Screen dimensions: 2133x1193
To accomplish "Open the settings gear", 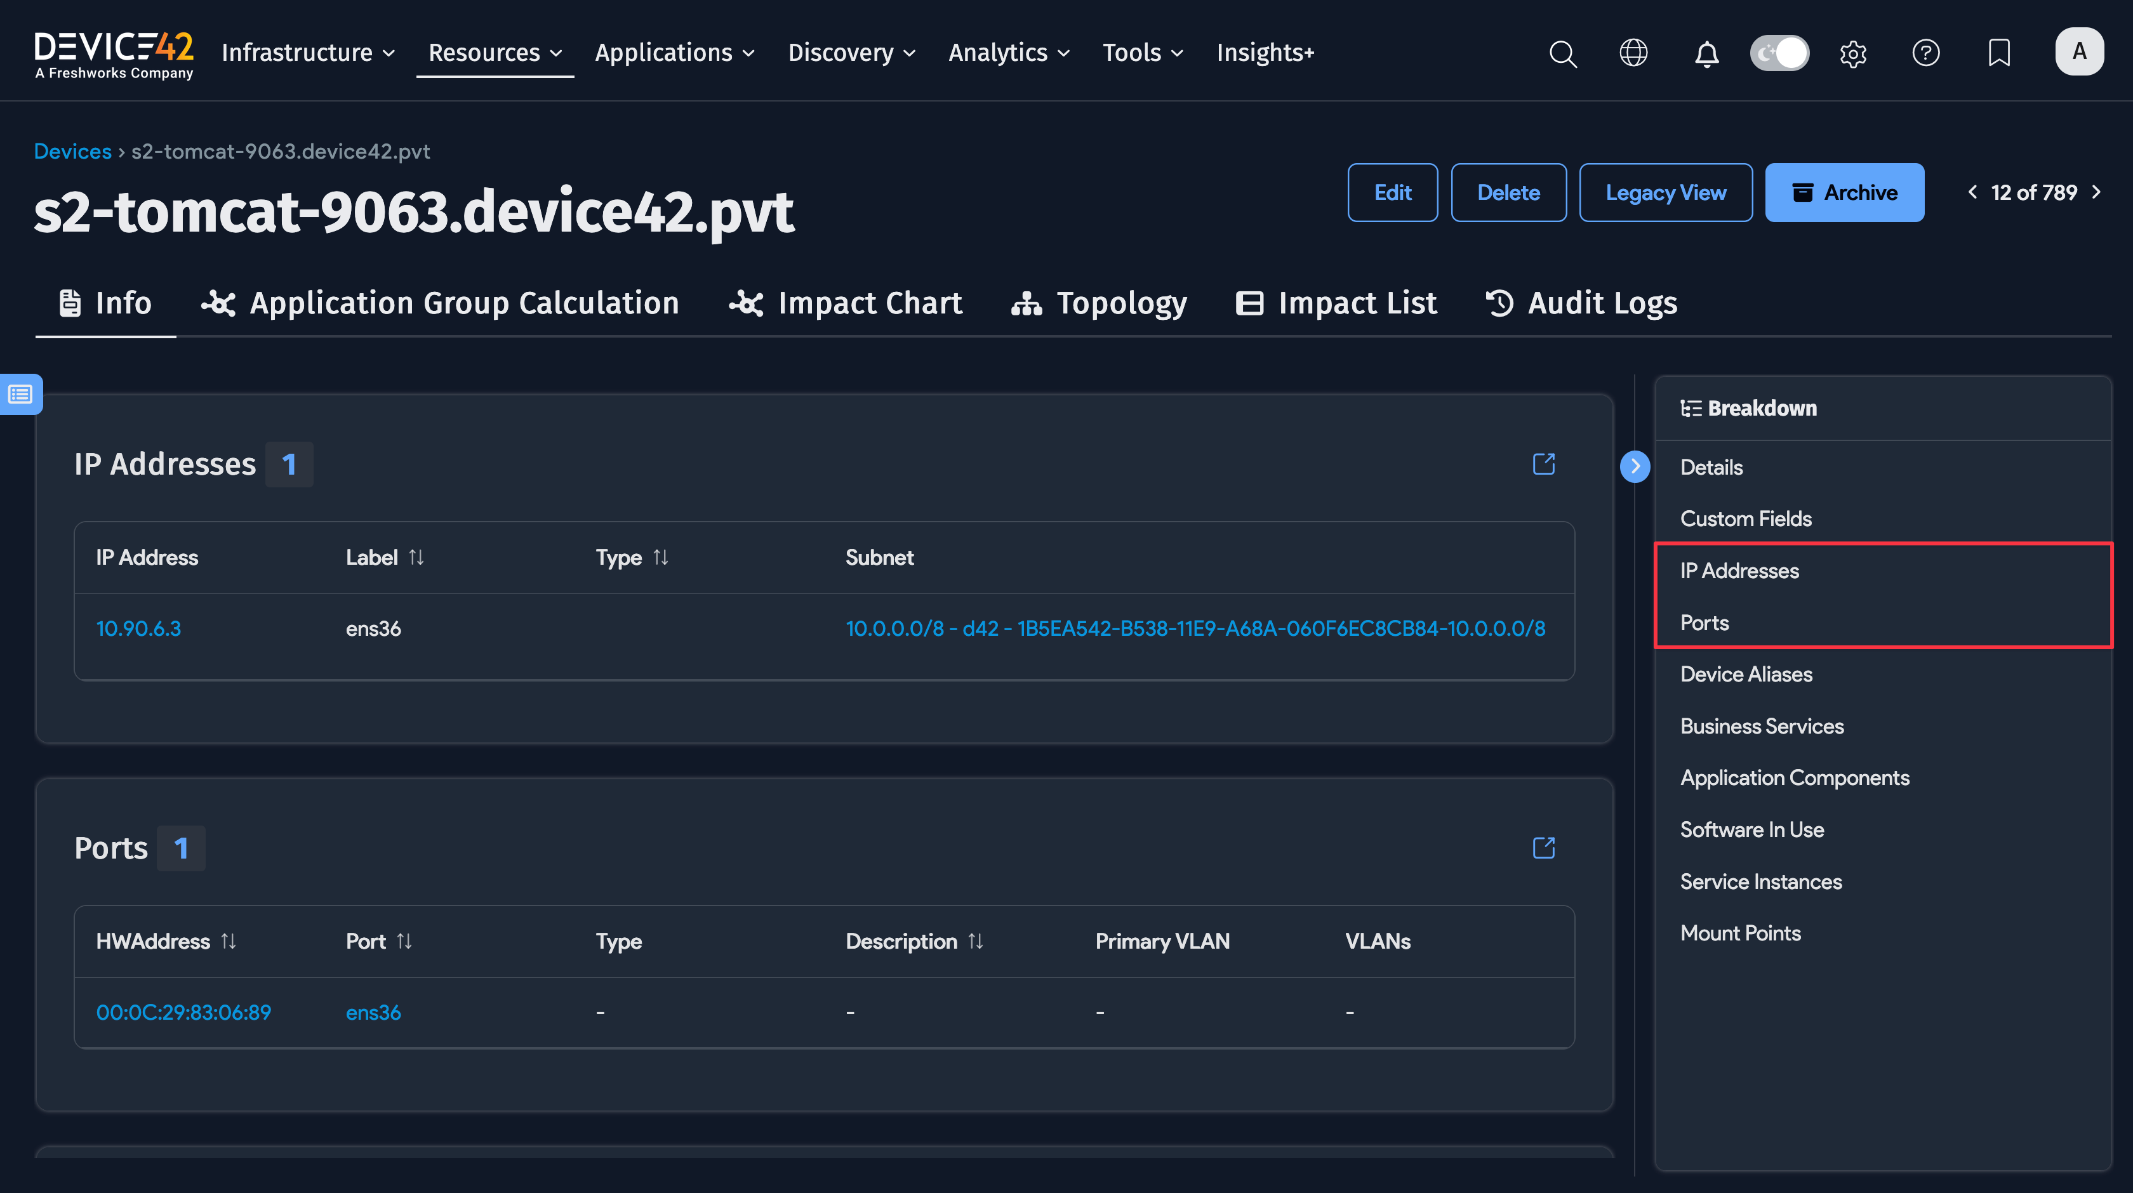I will (x=1854, y=53).
